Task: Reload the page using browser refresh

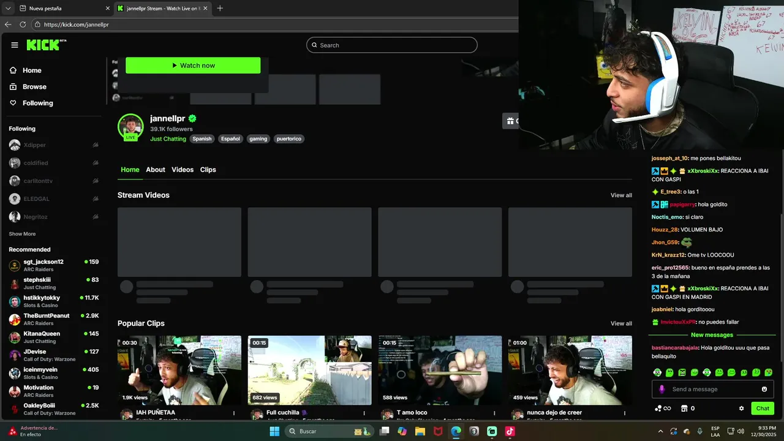Action: (x=23, y=24)
